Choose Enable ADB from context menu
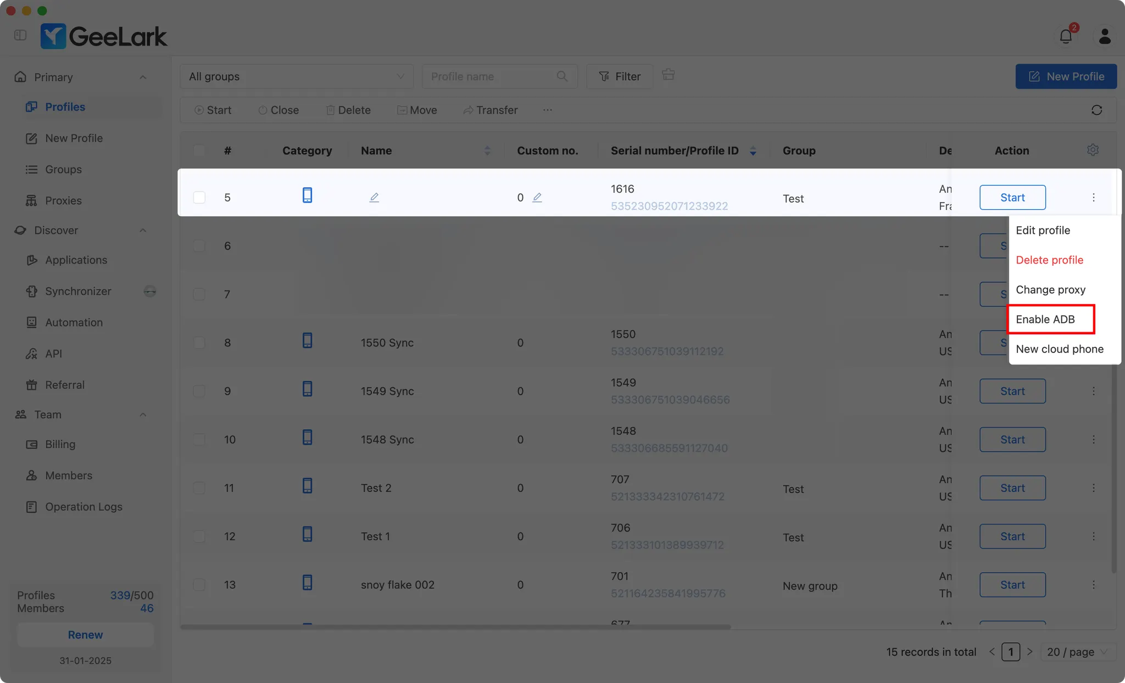Viewport: 1125px width, 683px height. coord(1045,319)
